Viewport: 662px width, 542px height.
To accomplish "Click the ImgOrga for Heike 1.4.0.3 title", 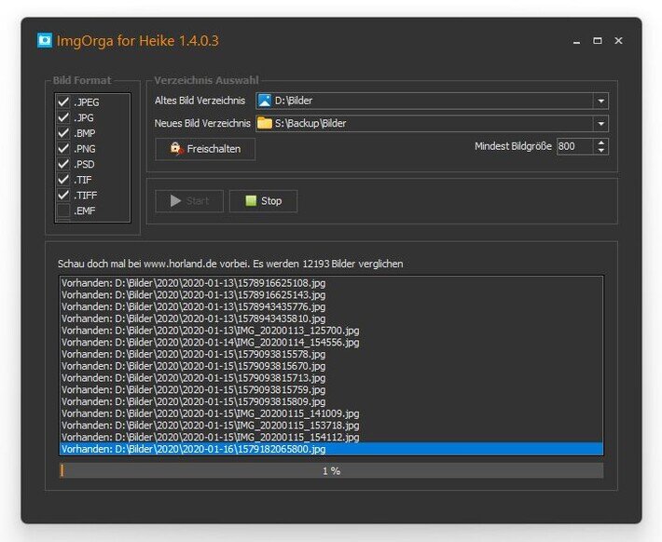I will click(138, 41).
